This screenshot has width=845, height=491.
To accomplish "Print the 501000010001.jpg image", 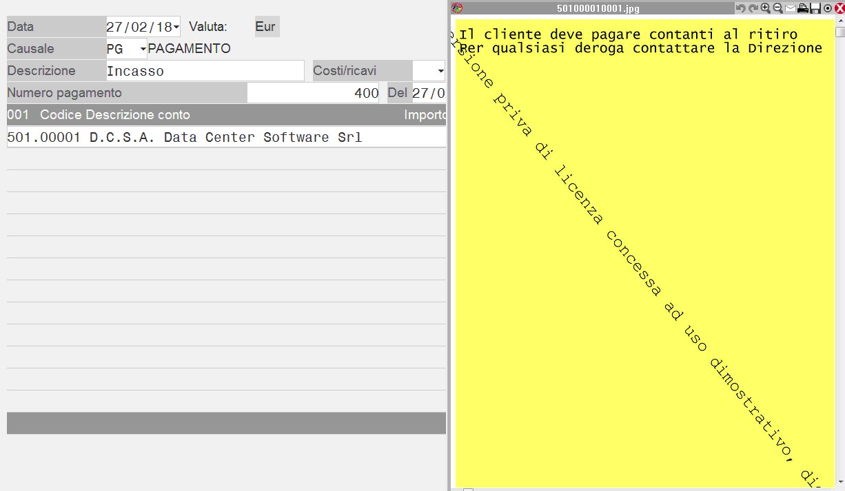I will pyautogui.click(x=803, y=8).
